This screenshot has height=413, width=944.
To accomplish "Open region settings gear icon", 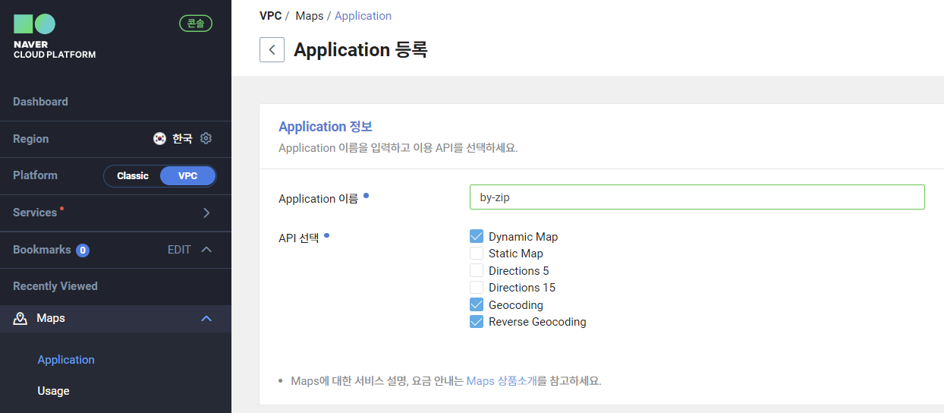I will coord(206,138).
